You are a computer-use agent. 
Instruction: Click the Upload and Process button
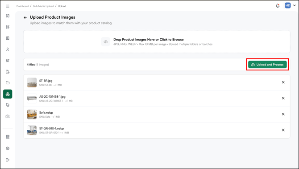click(x=267, y=65)
